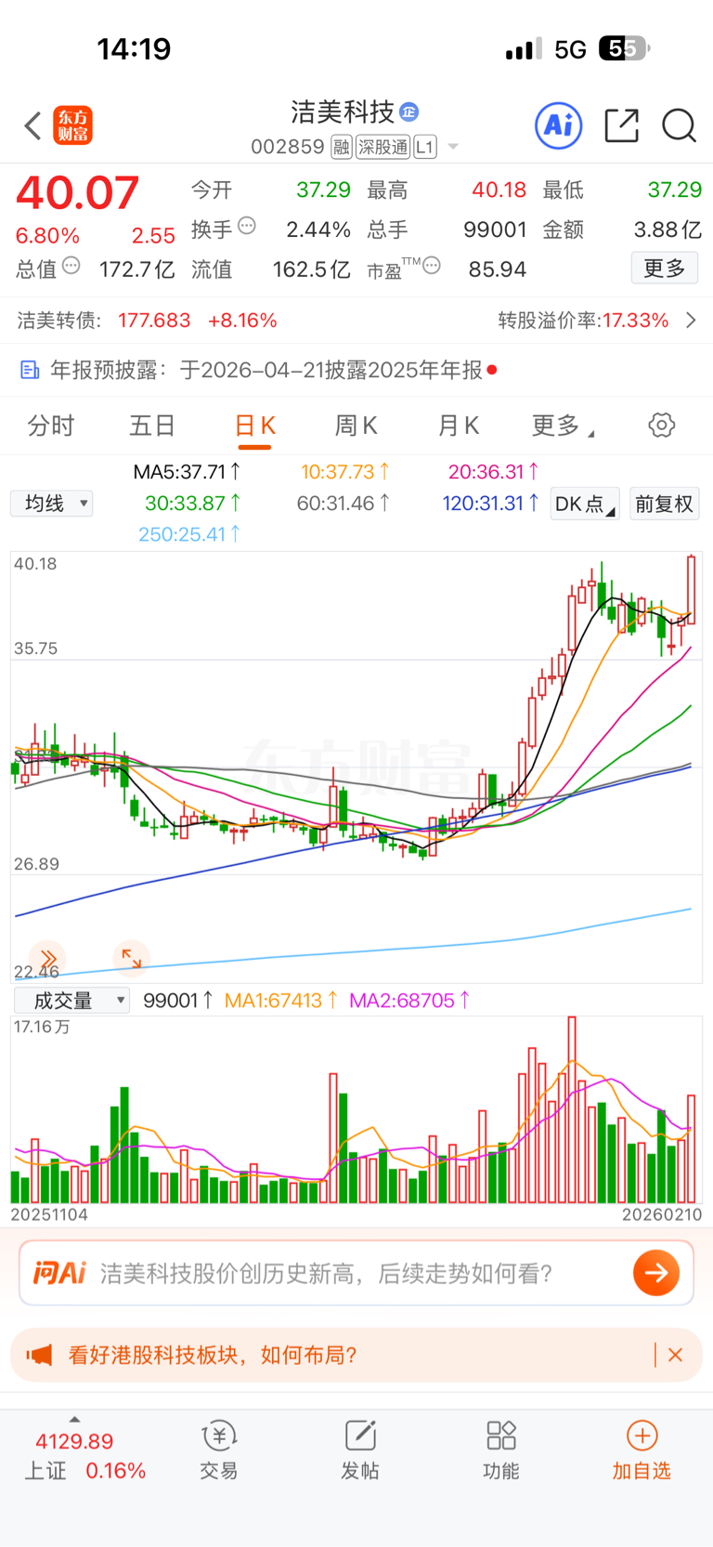Image resolution: width=713 pixels, height=1547 pixels.
Task: Tap the share export icon
Action: point(621,125)
